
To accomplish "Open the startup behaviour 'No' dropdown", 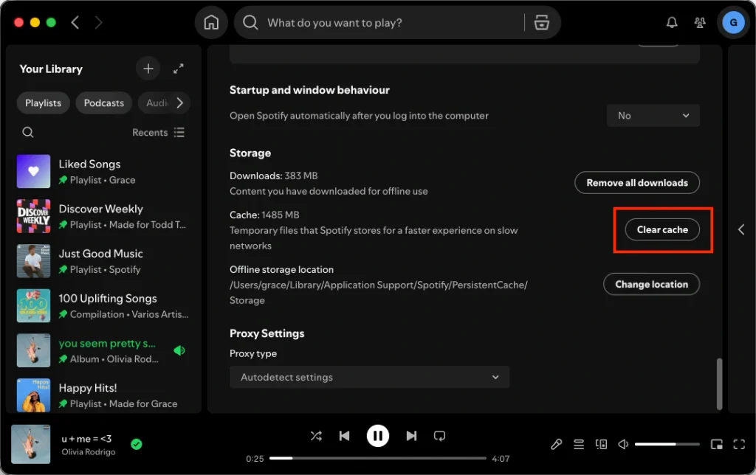I will tap(653, 116).
